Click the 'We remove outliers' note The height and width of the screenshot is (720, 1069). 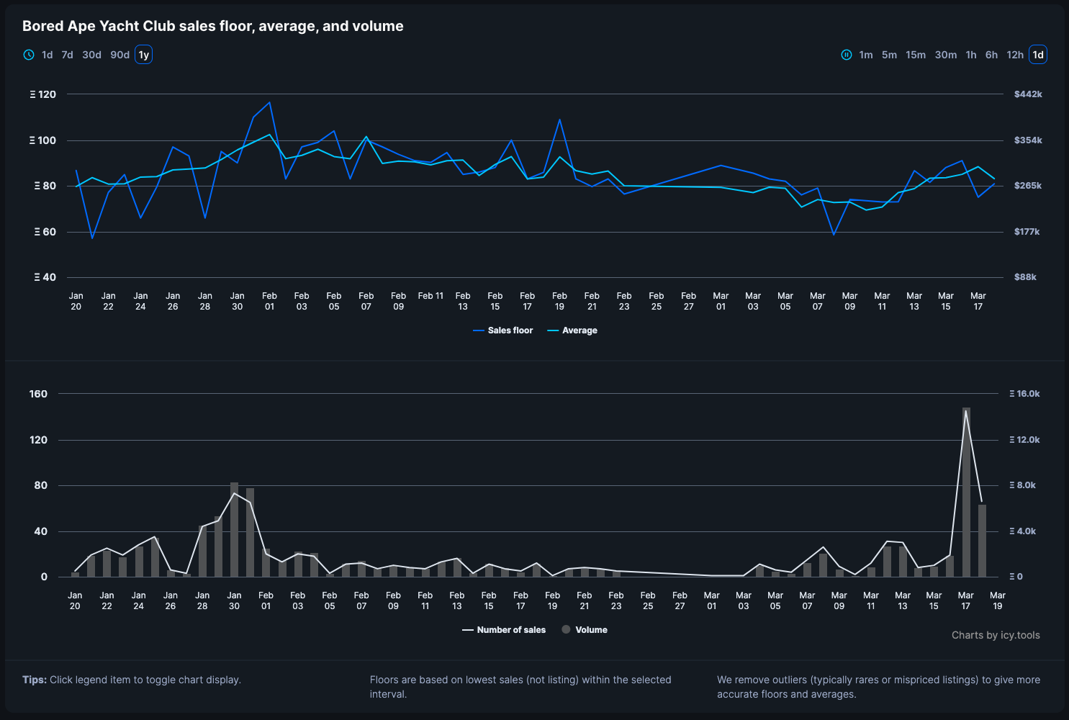[878, 687]
